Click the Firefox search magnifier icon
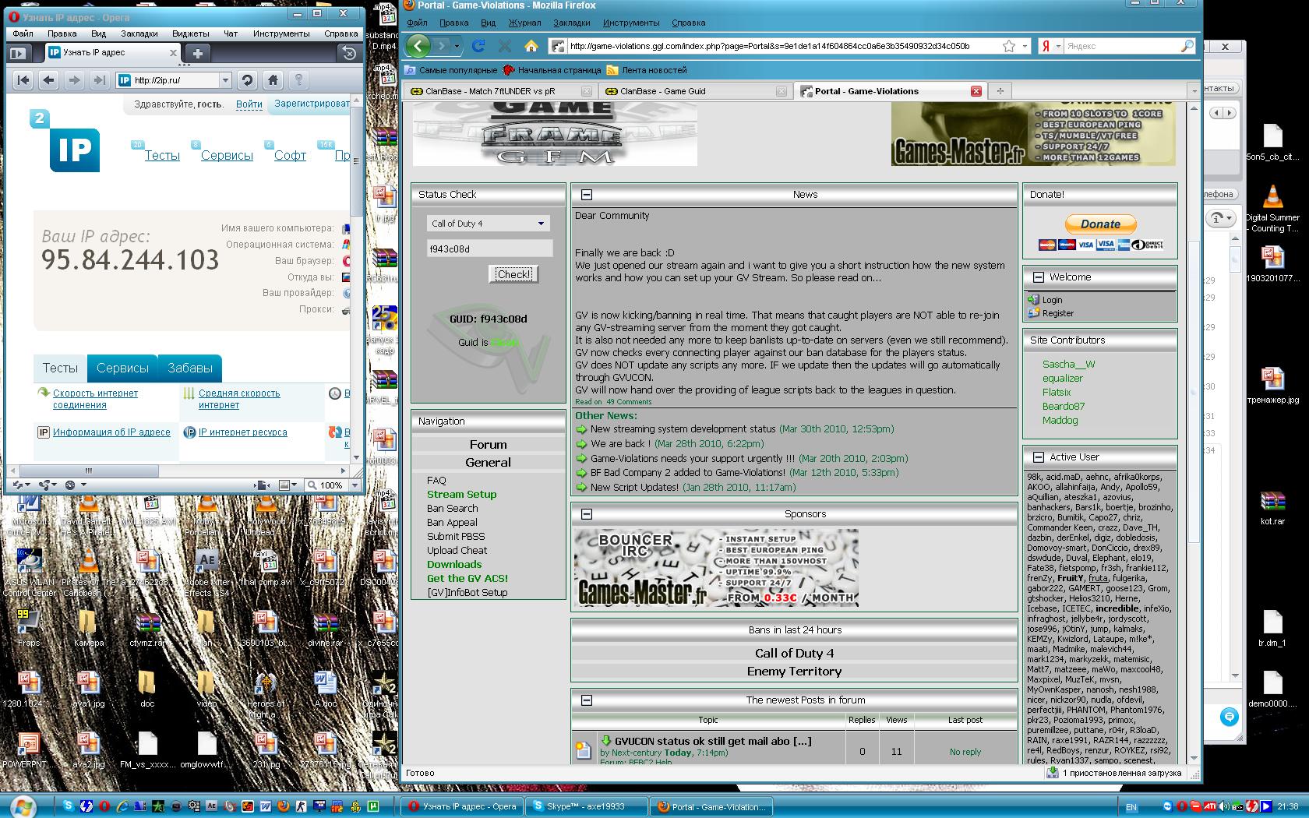 tap(1187, 46)
